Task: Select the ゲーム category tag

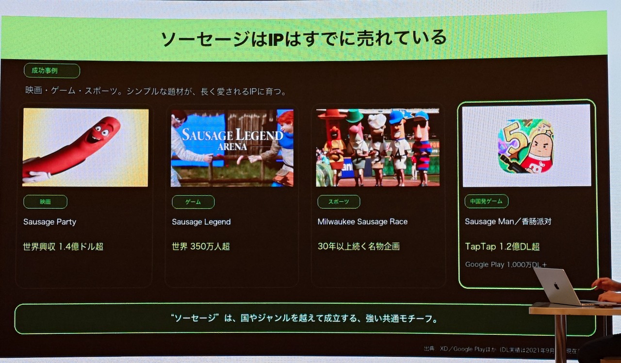Action: 193,202
